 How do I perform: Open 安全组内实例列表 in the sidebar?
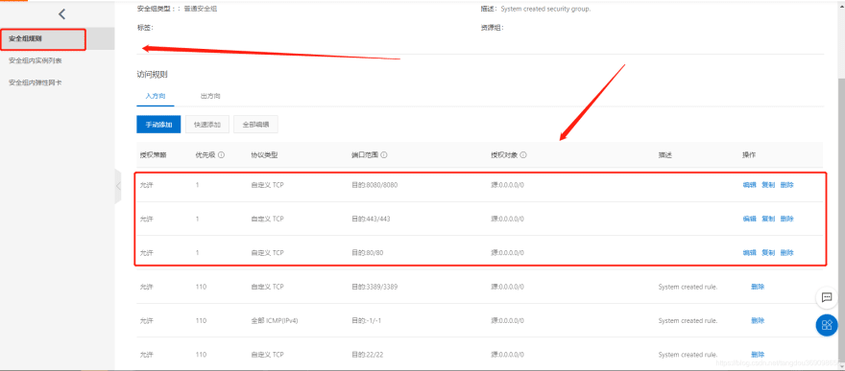coord(35,60)
